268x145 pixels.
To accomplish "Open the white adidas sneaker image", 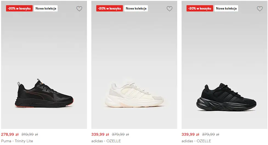I will [134, 94].
